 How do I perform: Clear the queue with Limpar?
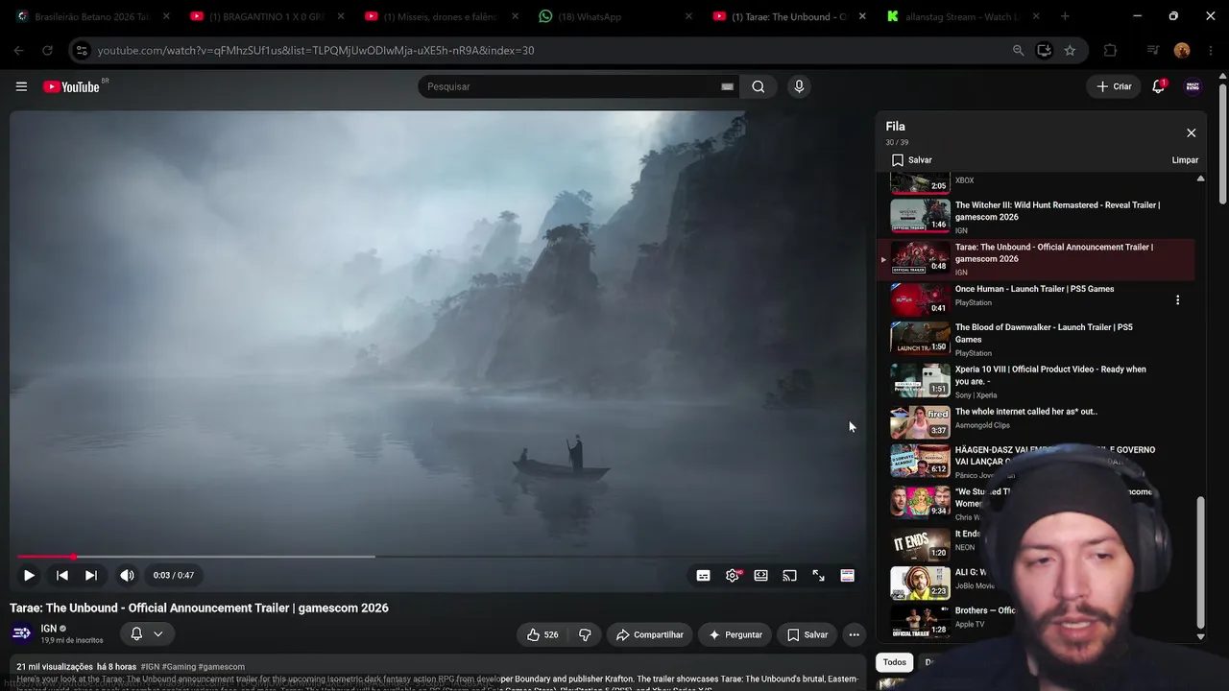[x=1185, y=160]
